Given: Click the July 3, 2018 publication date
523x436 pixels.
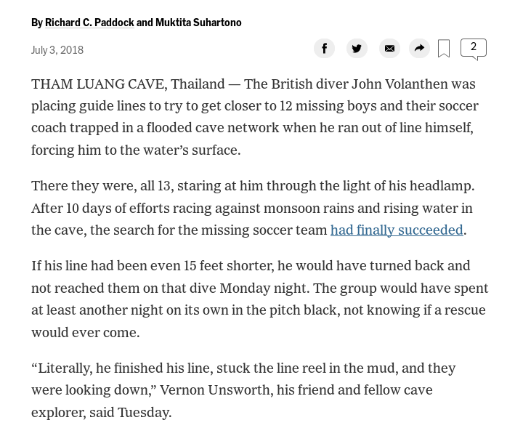Looking at the screenshot, I should (x=57, y=50).
